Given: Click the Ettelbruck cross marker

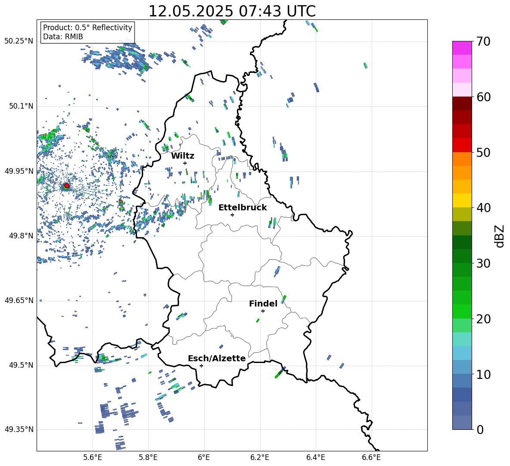Looking at the screenshot, I should click(232, 215).
